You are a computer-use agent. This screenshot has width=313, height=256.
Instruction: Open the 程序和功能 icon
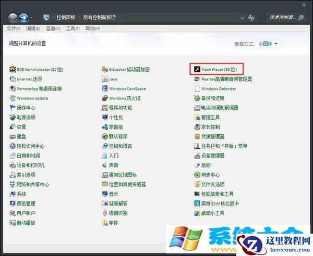point(105,108)
